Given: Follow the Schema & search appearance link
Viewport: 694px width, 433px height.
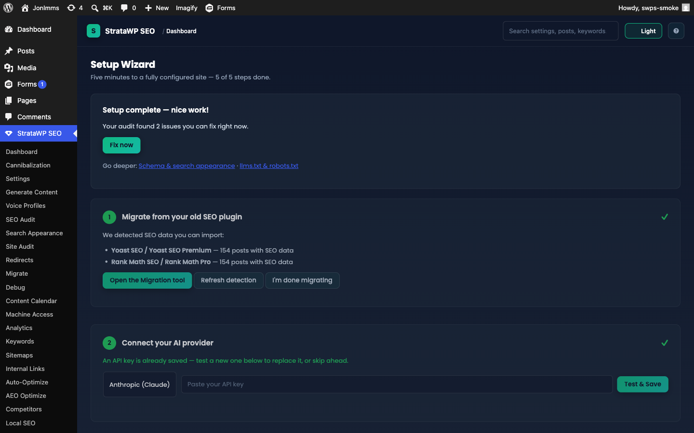Looking at the screenshot, I should [x=187, y=166].
